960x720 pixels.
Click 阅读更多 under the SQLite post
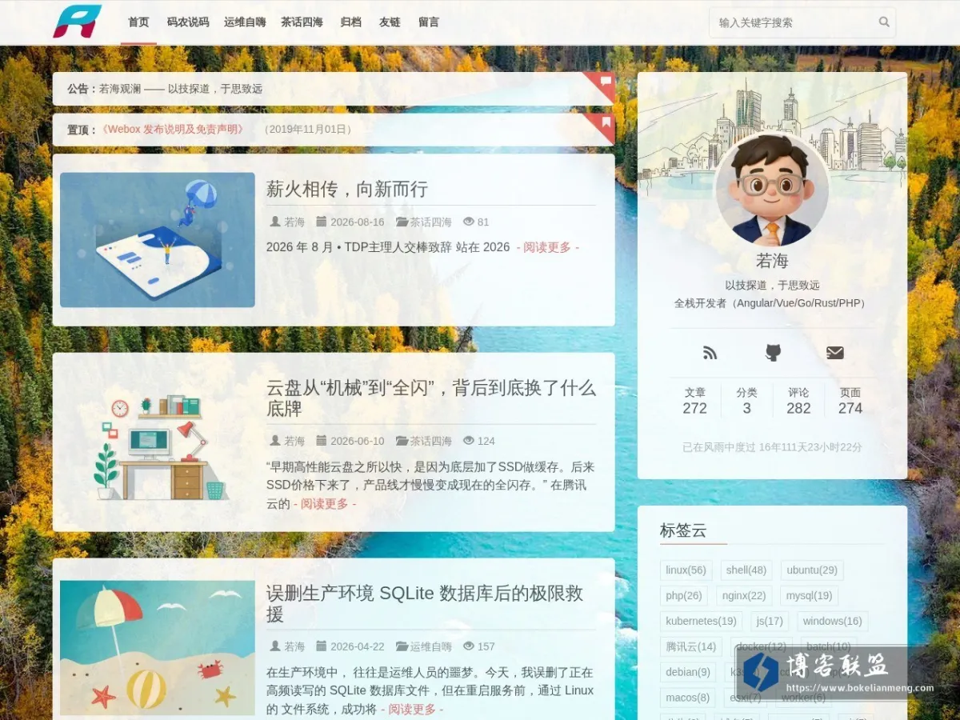pyautogui.click(x=412, y=710)
